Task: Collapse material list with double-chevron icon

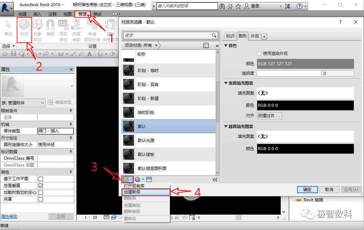Action: tap(215, 179)
